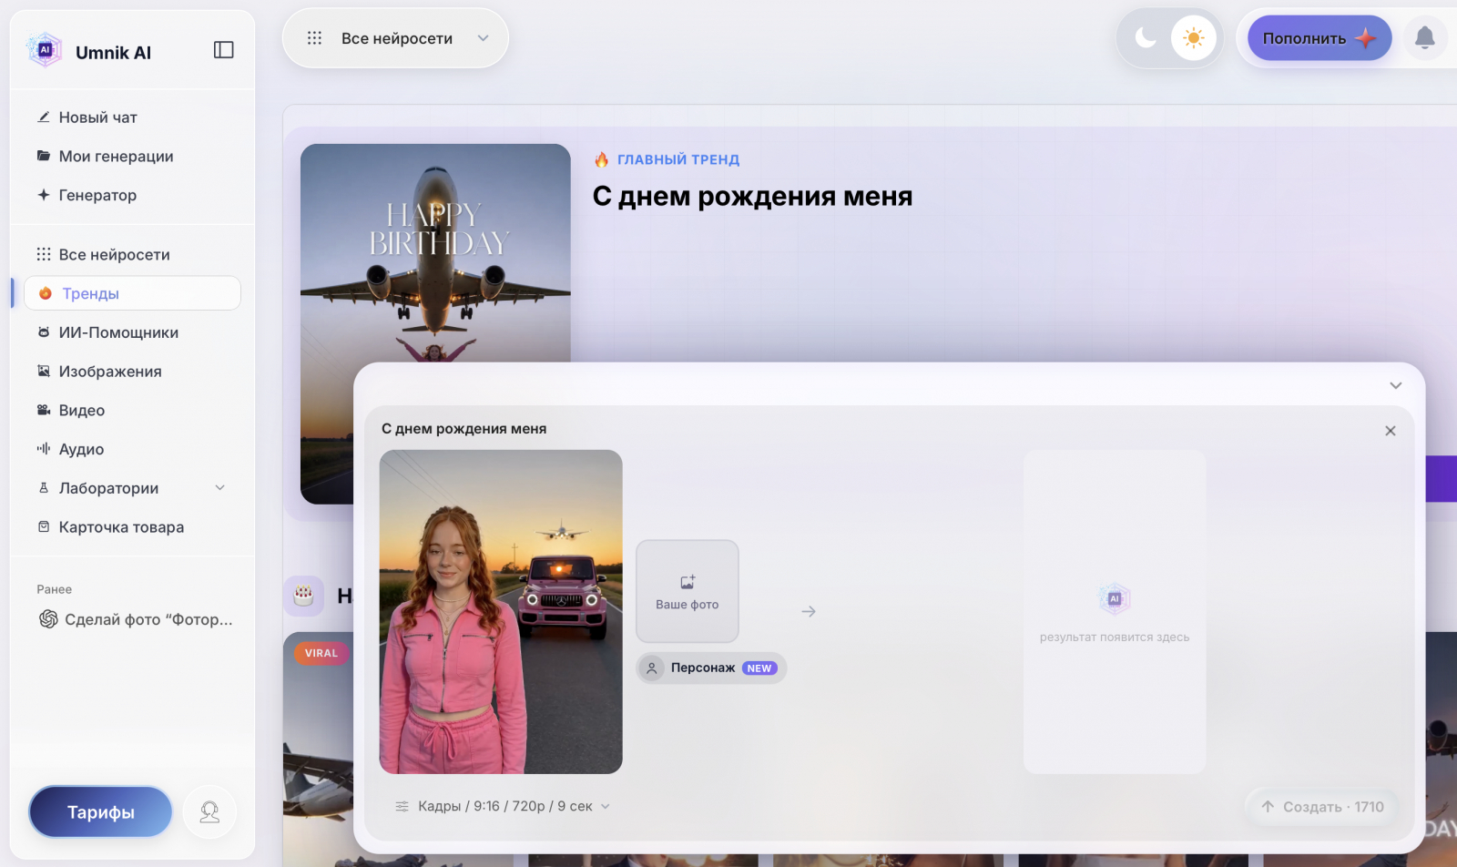Click the heading С днем рождения меня
Screen dimensions: 1457x867
coord(752,196)
